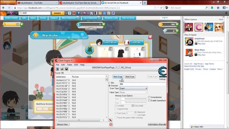
Task: Open the 8 Ball Pool game thumbnail
Action: [189, 42]
